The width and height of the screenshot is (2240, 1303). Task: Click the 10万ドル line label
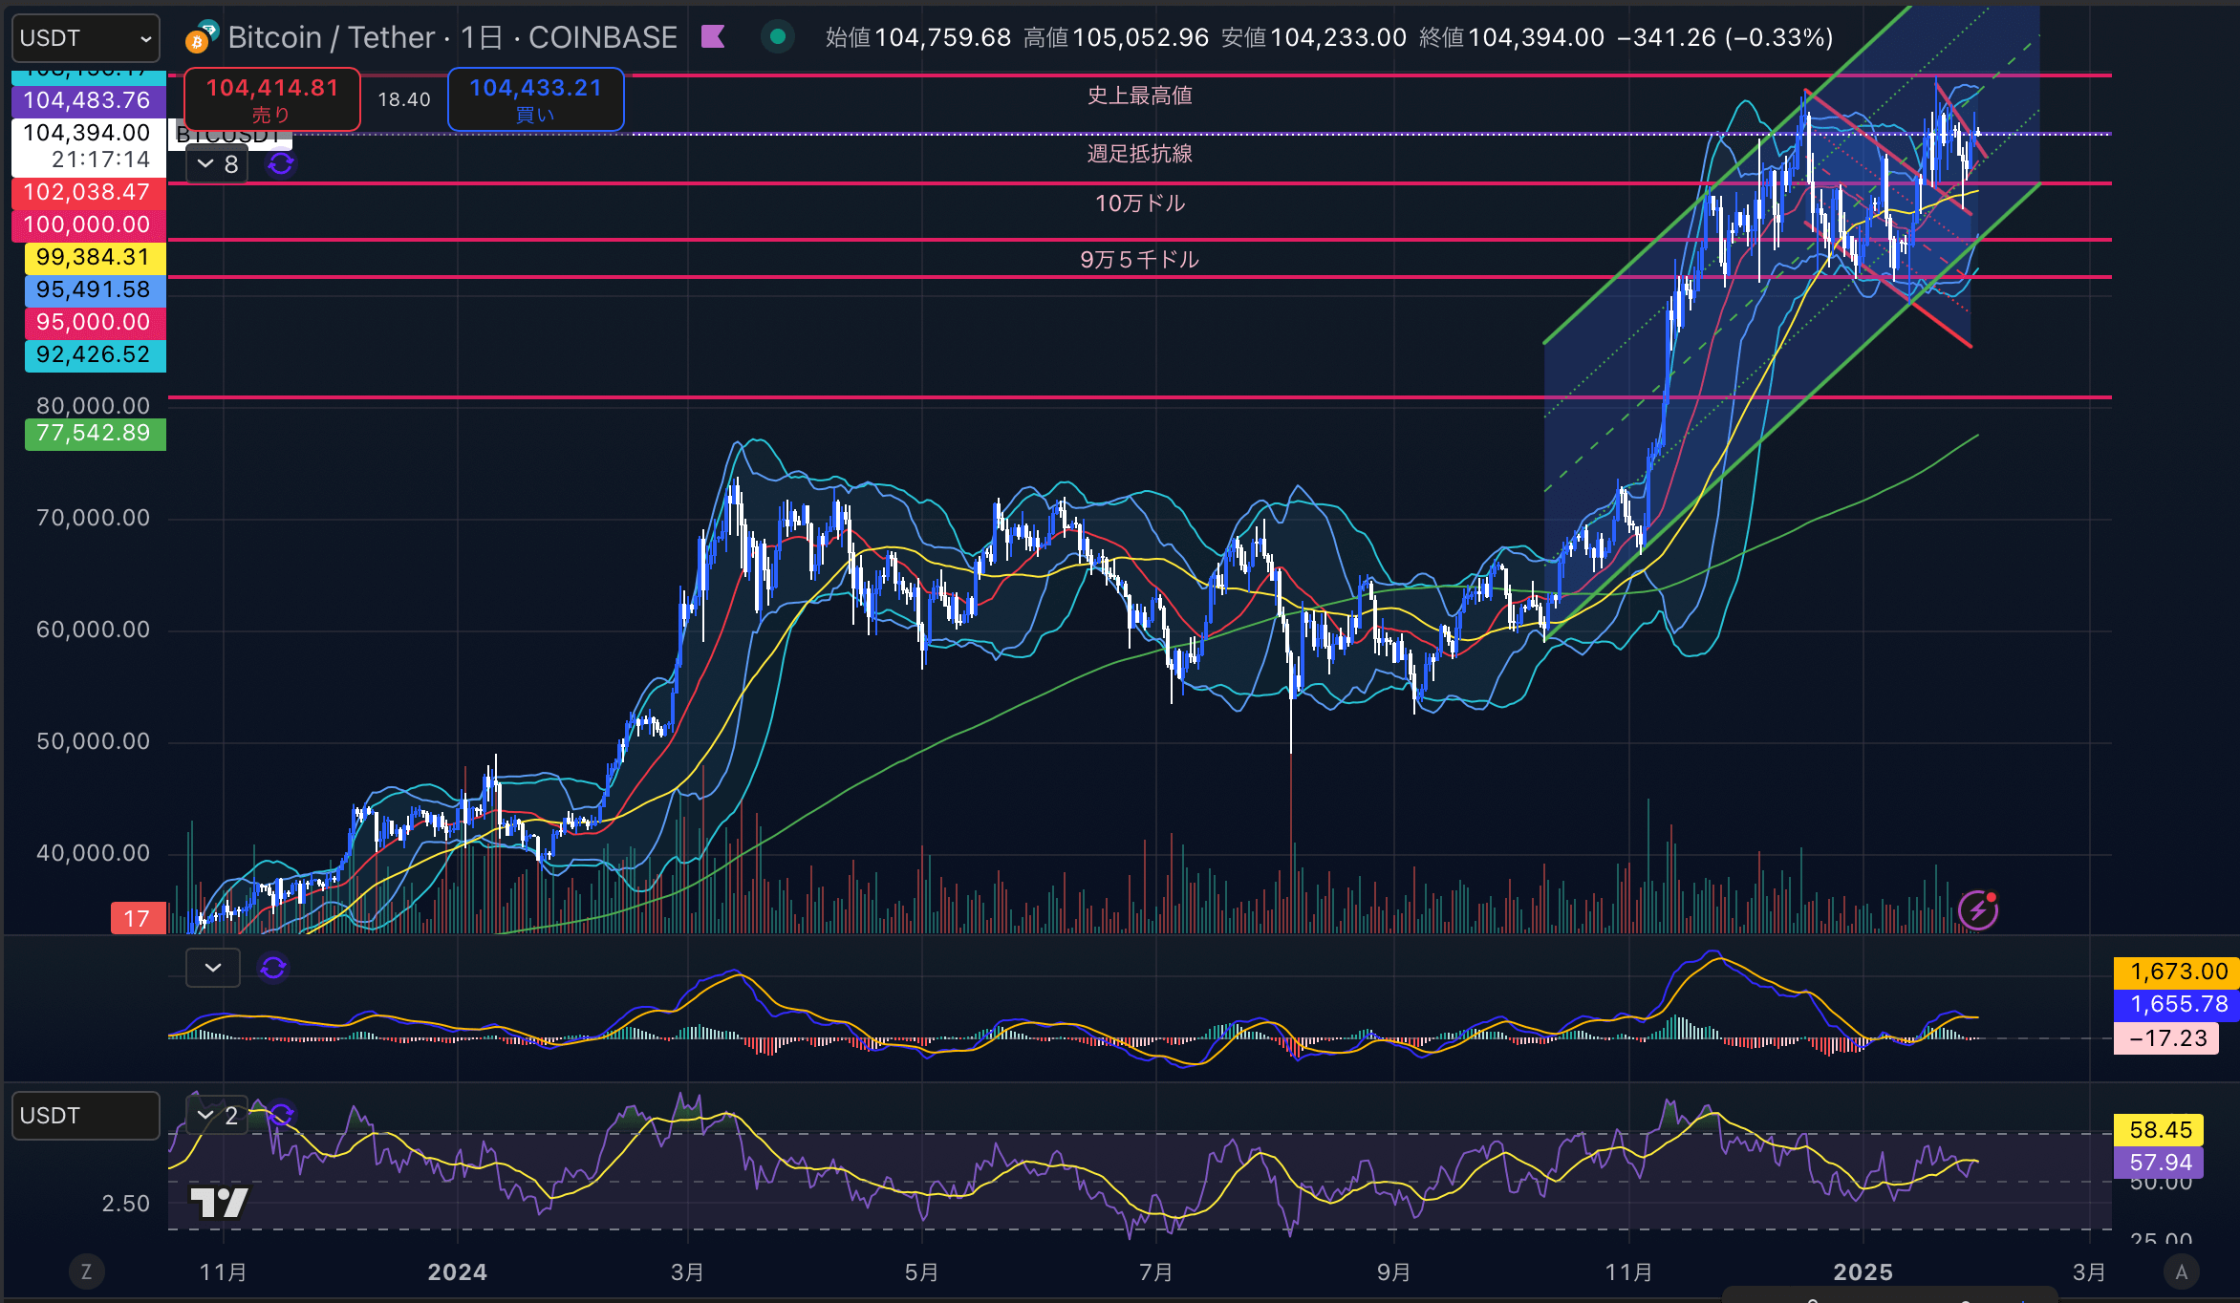tap(1139, 203)
